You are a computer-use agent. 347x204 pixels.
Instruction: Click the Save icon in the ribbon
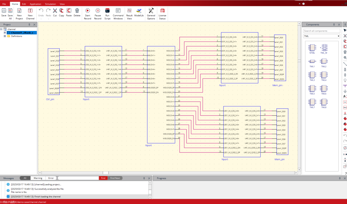(4, 11)
